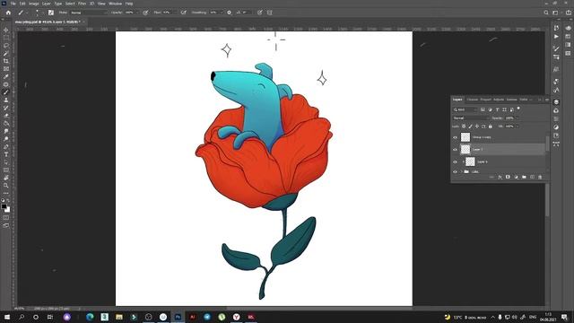Toggle the layer filtering switch
Screen dimensions: 574x323
tap(518, 109)
